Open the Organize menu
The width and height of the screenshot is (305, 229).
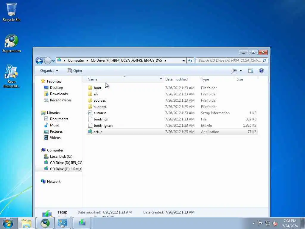click(49, 71)
